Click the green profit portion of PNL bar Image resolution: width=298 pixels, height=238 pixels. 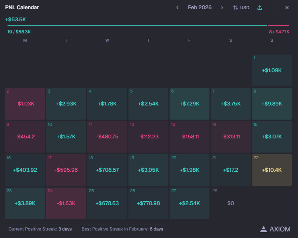[137, 25]
